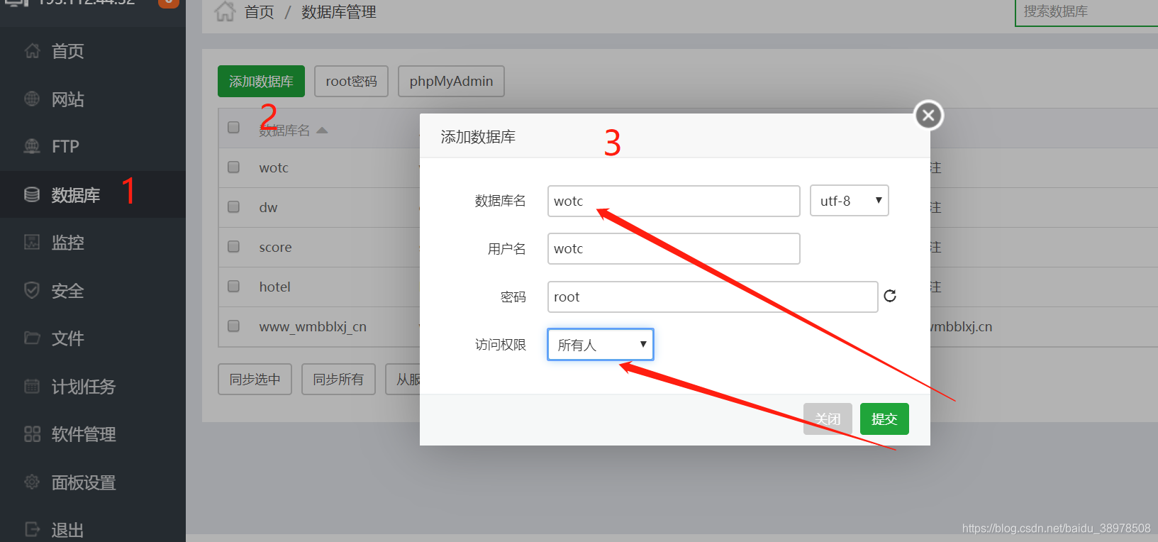Click the home icon in breadcrumb
Viewport: 1158px width, 542px height.
pos(225,11)
